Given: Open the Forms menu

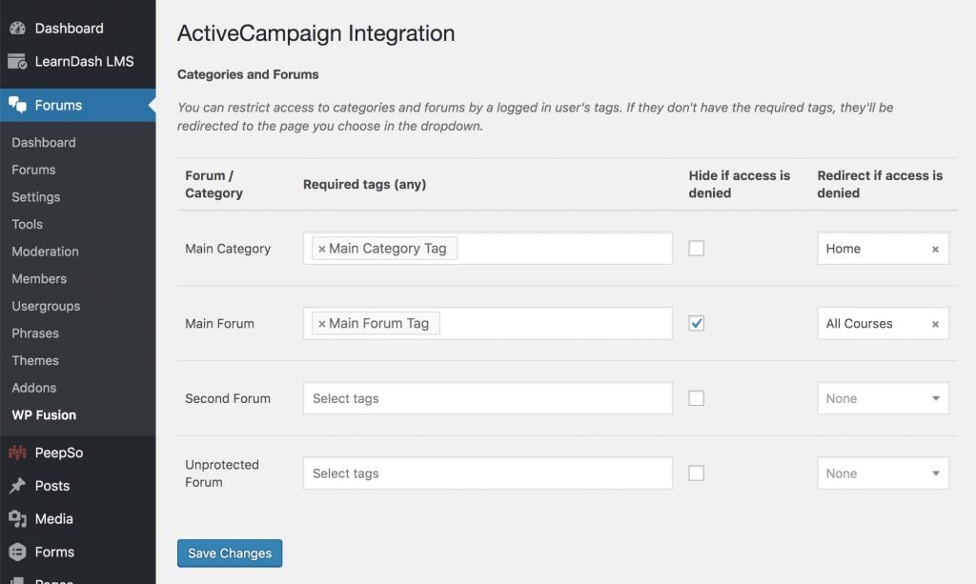Looking at the screenshot, I should click(x=78, y=552).
